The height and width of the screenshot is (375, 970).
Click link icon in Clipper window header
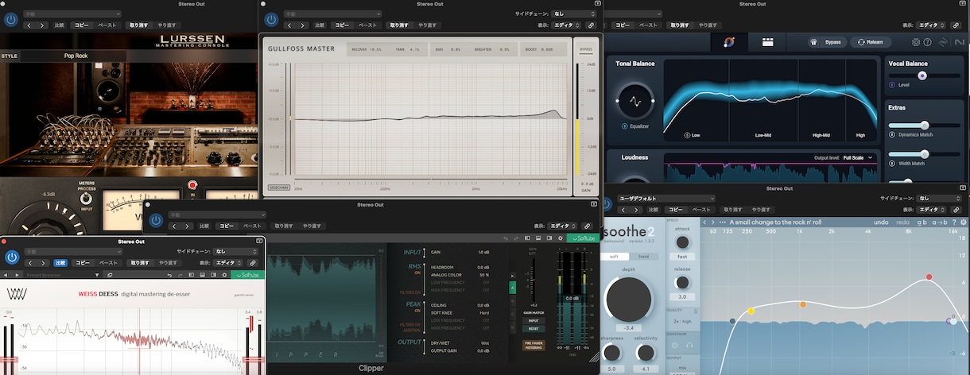(x=588, y=226)
